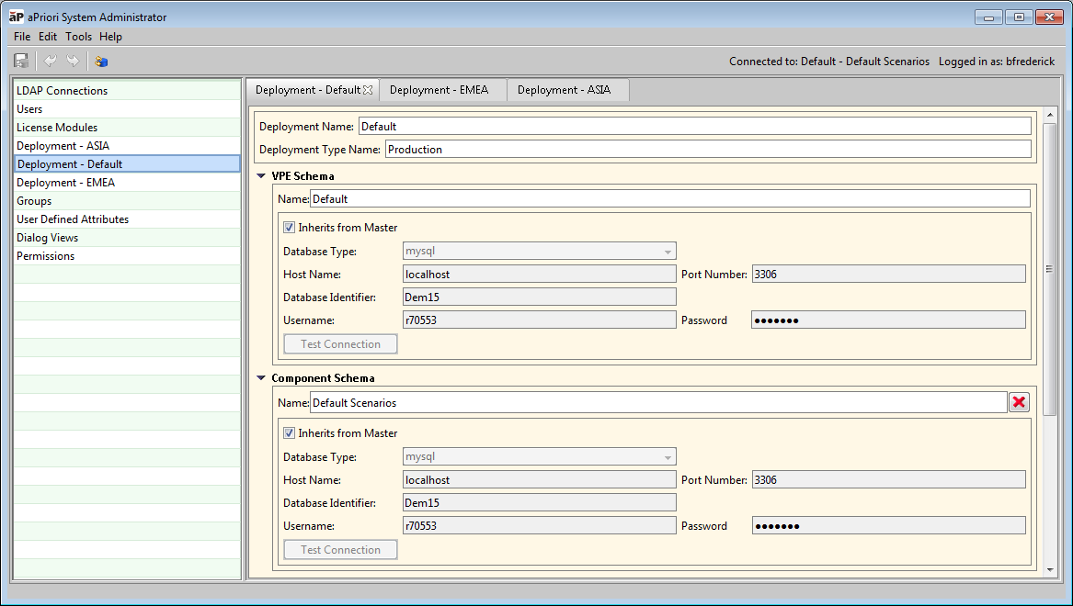Minimize the aPriori System Administrator window

pyautogui.click(x=988, y=17)
